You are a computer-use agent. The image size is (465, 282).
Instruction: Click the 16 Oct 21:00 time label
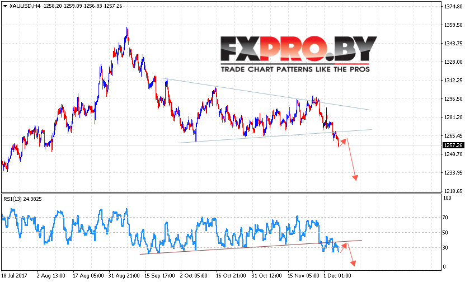coord(231,275)
